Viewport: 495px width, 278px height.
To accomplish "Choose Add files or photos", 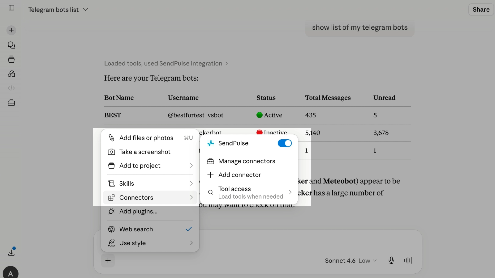I will 150,138.
